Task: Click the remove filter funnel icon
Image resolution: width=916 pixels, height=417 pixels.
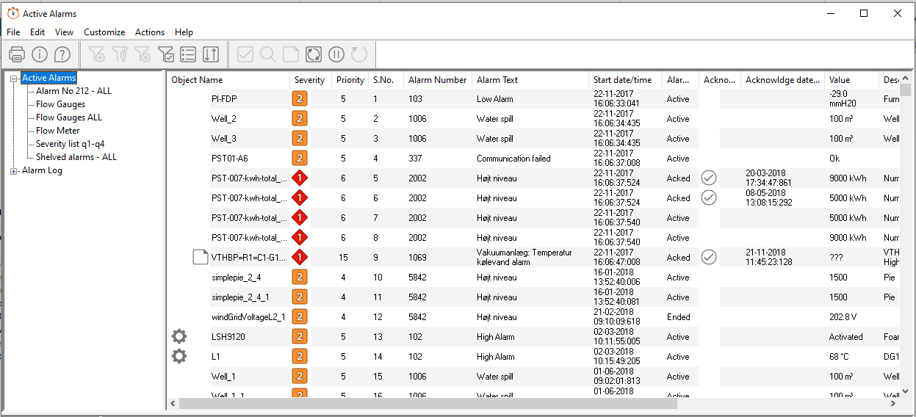Action: [x=143, y=54]
